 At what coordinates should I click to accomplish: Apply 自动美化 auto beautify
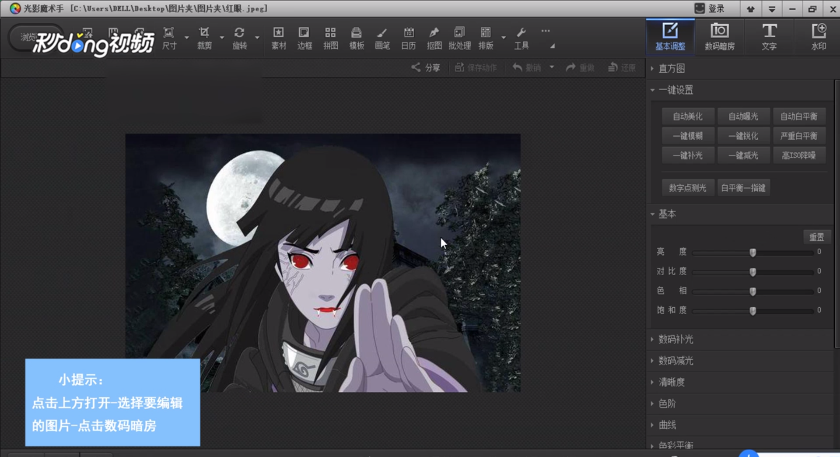(688, 116)
